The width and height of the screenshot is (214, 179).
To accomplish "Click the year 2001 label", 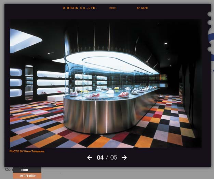I will [113, 8].
